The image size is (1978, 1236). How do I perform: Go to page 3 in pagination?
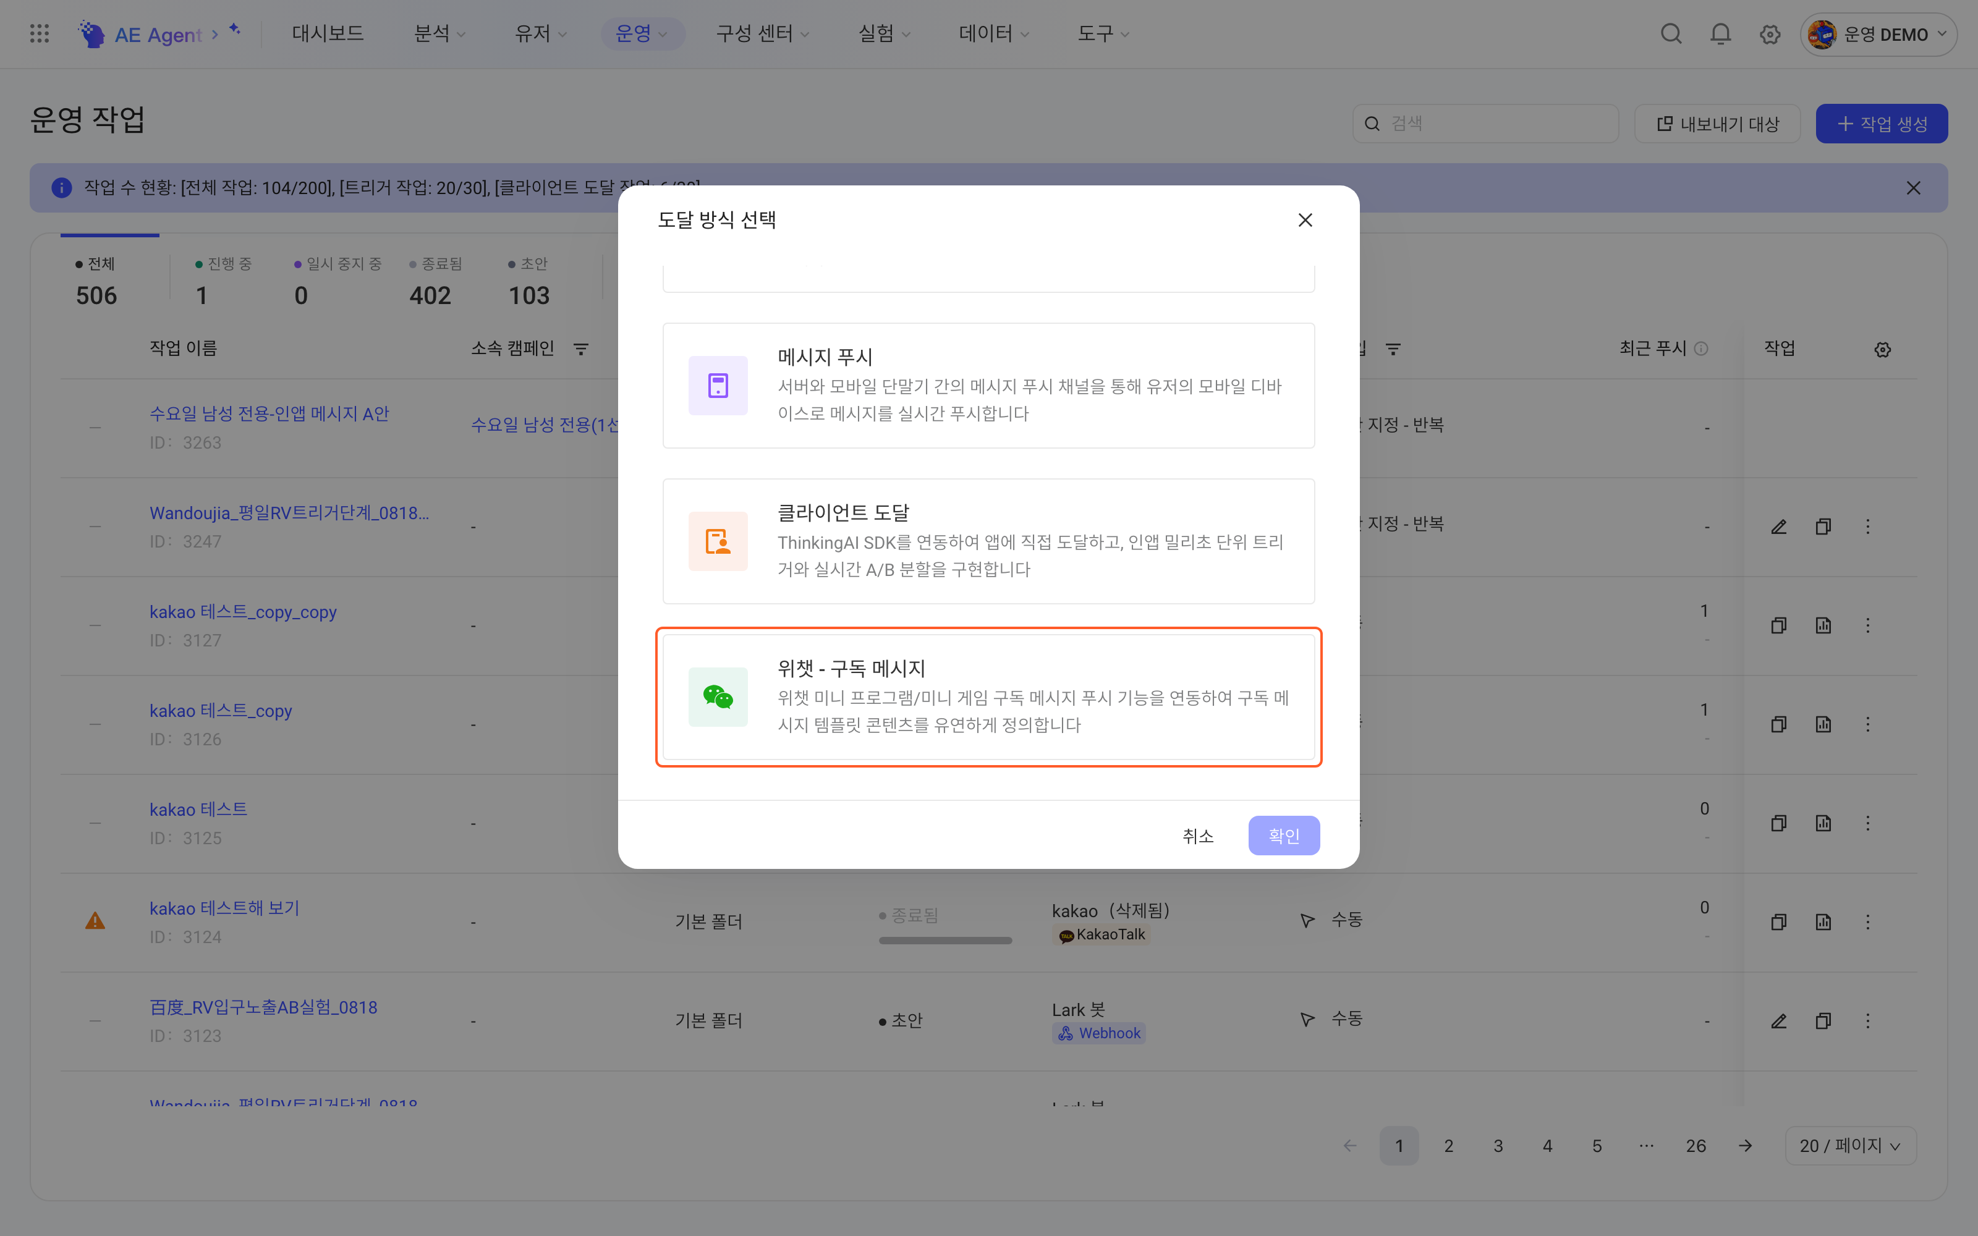click(1497, 1145)
